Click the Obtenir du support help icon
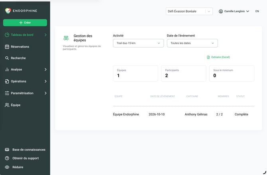267x175 pixels. tap(7, 158)
